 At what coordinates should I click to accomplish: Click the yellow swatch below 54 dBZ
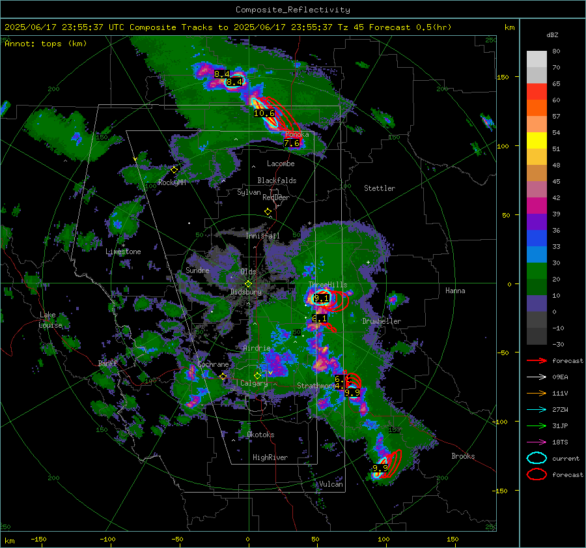[537, 140]
